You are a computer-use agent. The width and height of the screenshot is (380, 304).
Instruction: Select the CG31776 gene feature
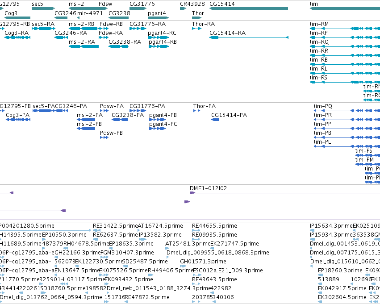pyautogui.click(x=138, y=8)
